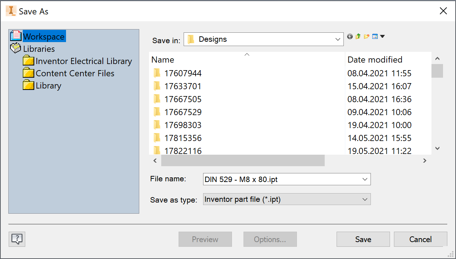Click the Cancel button
Viewport: 456px width, 259px height.
420,239
